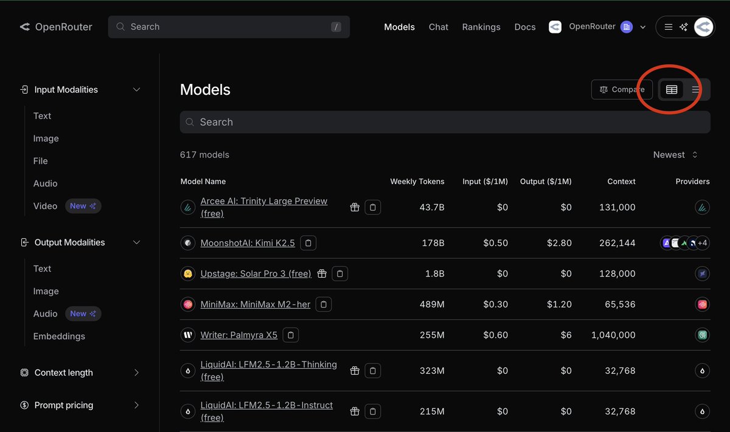Viewport: 730px width, 432px height.
Task: Select Image under Input Modalities
Action: pyautogui.click(x=46, y=139)
